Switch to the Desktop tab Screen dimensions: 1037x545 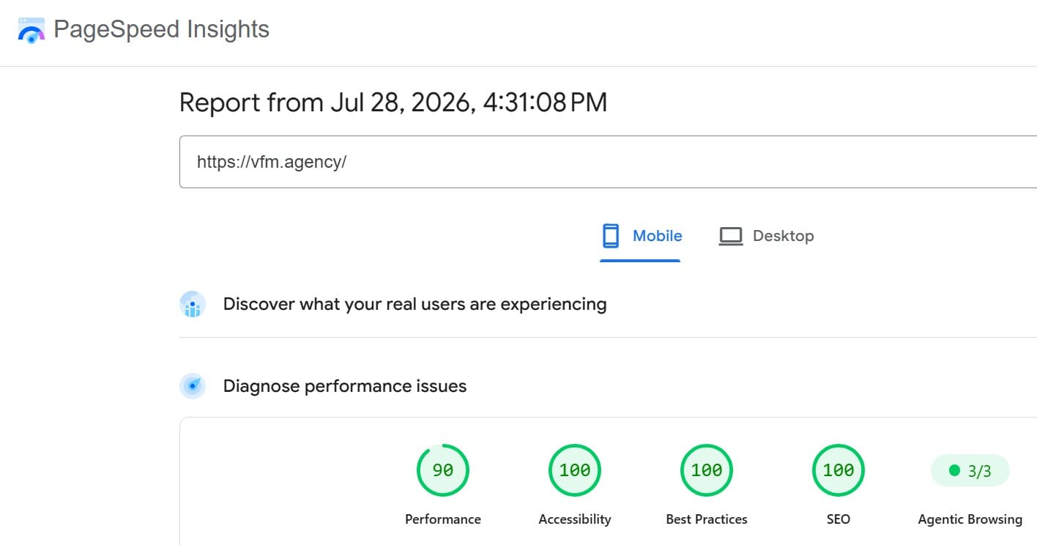[x=765, y=236]
